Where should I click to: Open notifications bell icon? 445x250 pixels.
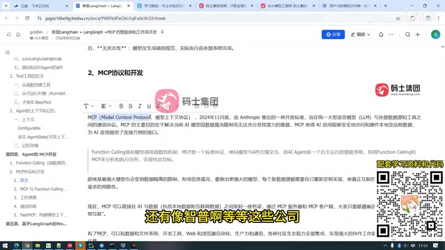(381, 35)
